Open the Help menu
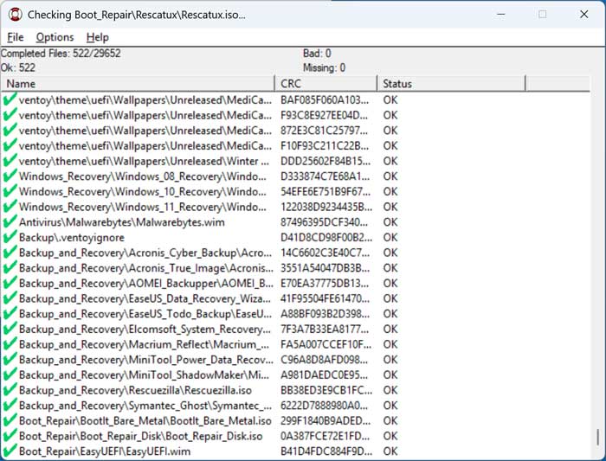This screenshot has height=461, width=606. point(98,37)
